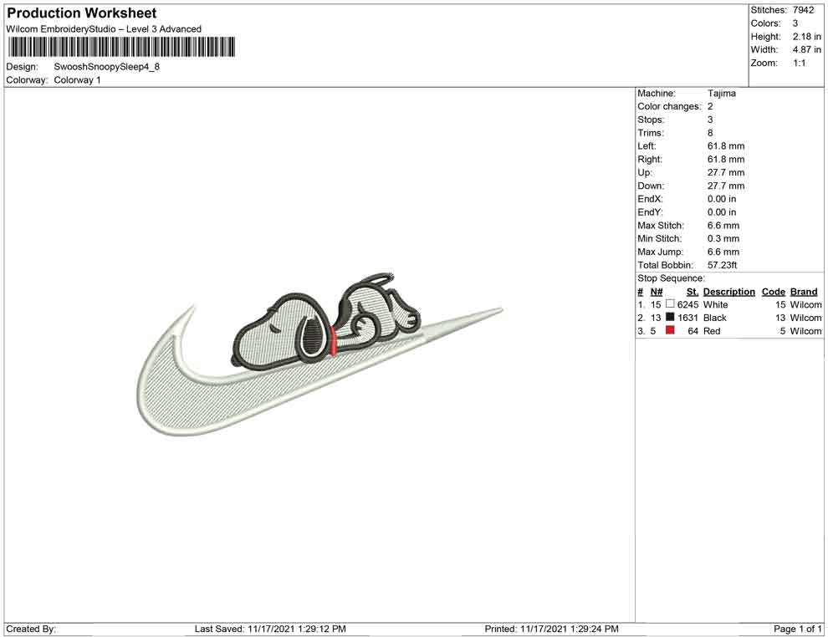
Task: Click the 'Stop Sequence:' heading
Action: 671,278
